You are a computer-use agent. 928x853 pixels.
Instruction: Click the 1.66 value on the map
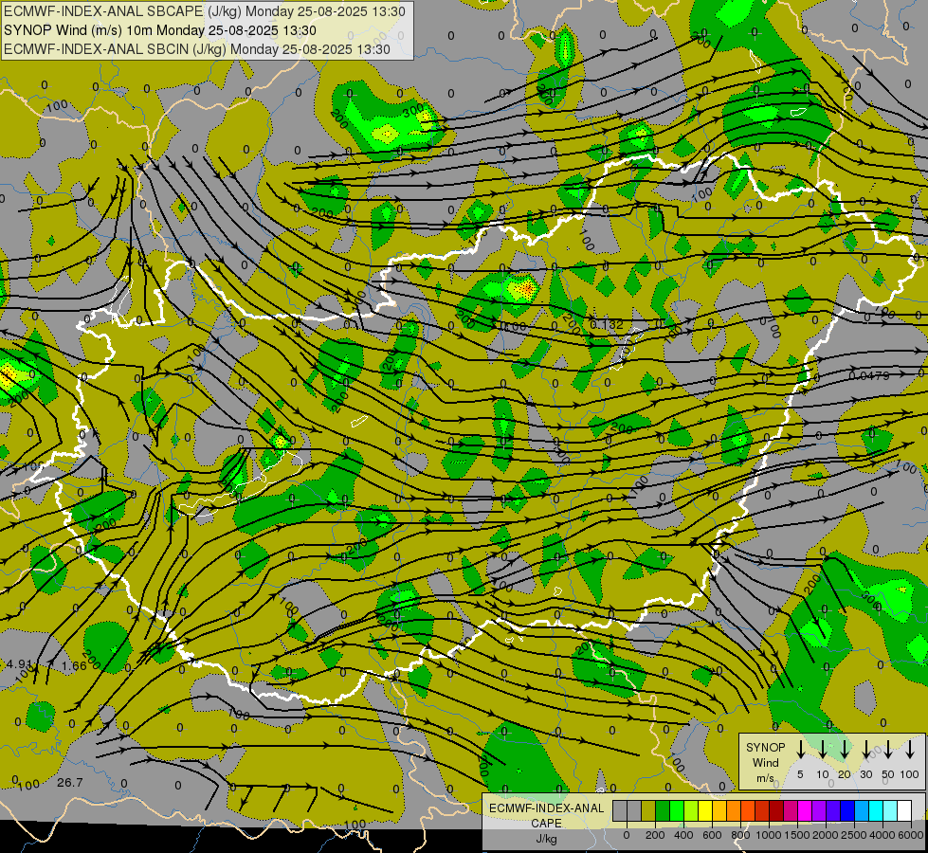(x=74, y=665)
